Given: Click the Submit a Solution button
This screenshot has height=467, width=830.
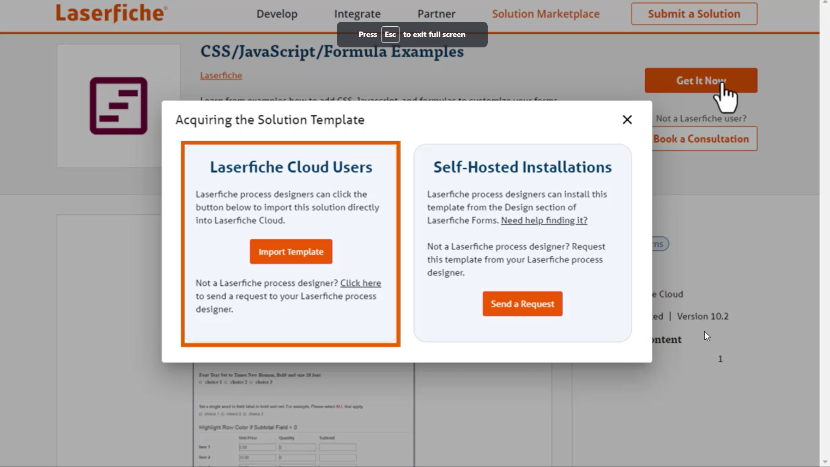Looking at the screenshot, I should point(694,14).
